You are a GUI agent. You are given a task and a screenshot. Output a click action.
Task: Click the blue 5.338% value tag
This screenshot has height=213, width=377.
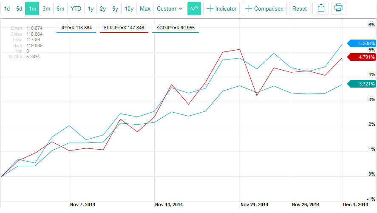click(x=362, y=43)
